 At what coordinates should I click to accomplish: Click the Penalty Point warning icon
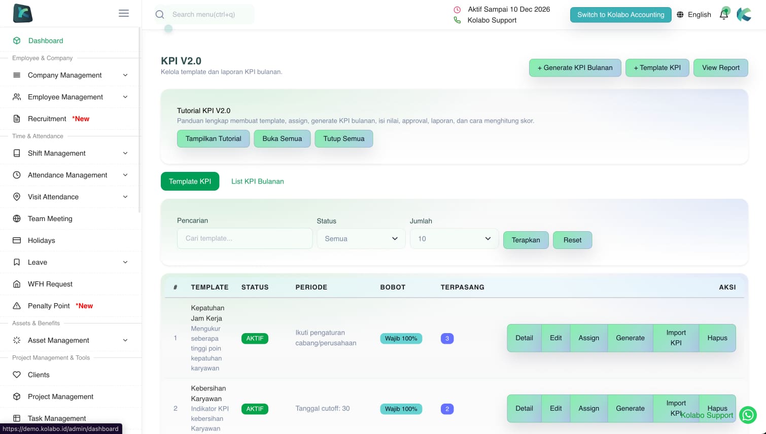pyautogui.click(x=17, y=306)
